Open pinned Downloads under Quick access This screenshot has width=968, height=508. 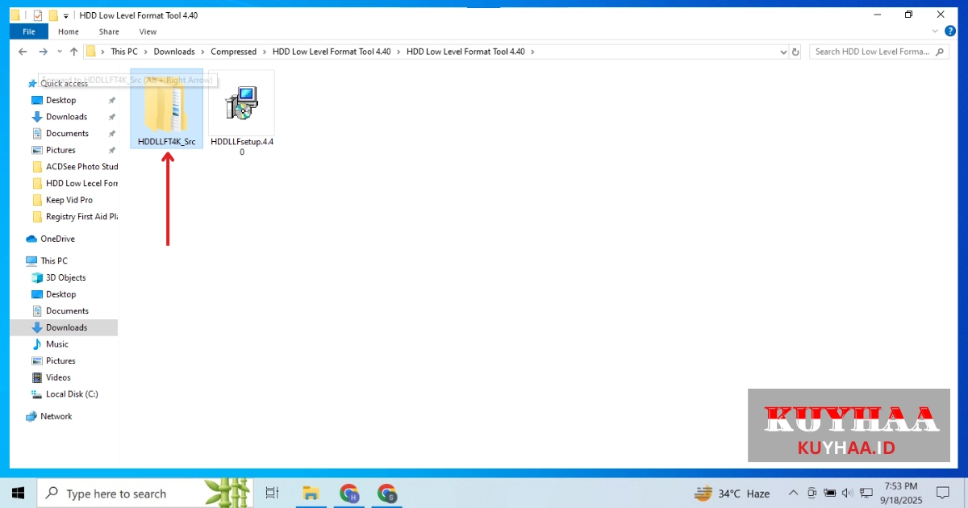[67, 117]
